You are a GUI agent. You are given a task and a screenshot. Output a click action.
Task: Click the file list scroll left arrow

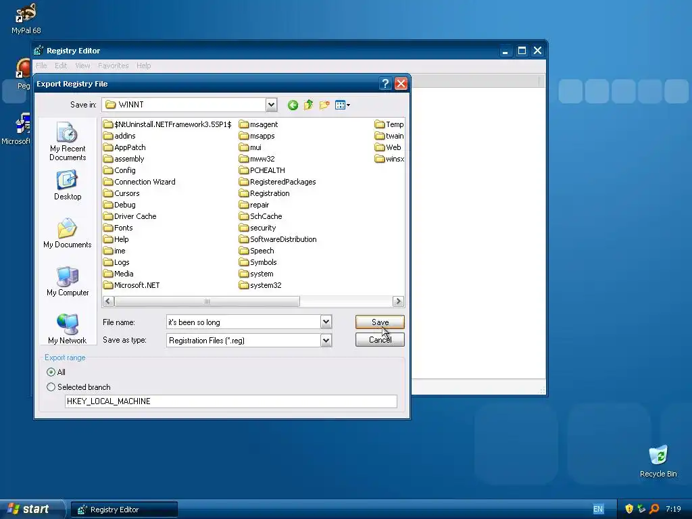click(x=108, y=301)
